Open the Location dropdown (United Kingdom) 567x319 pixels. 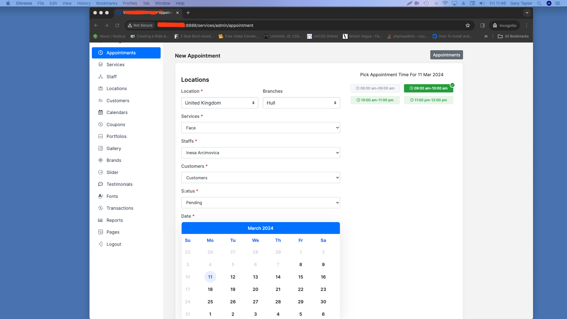[x=220, y=103]
